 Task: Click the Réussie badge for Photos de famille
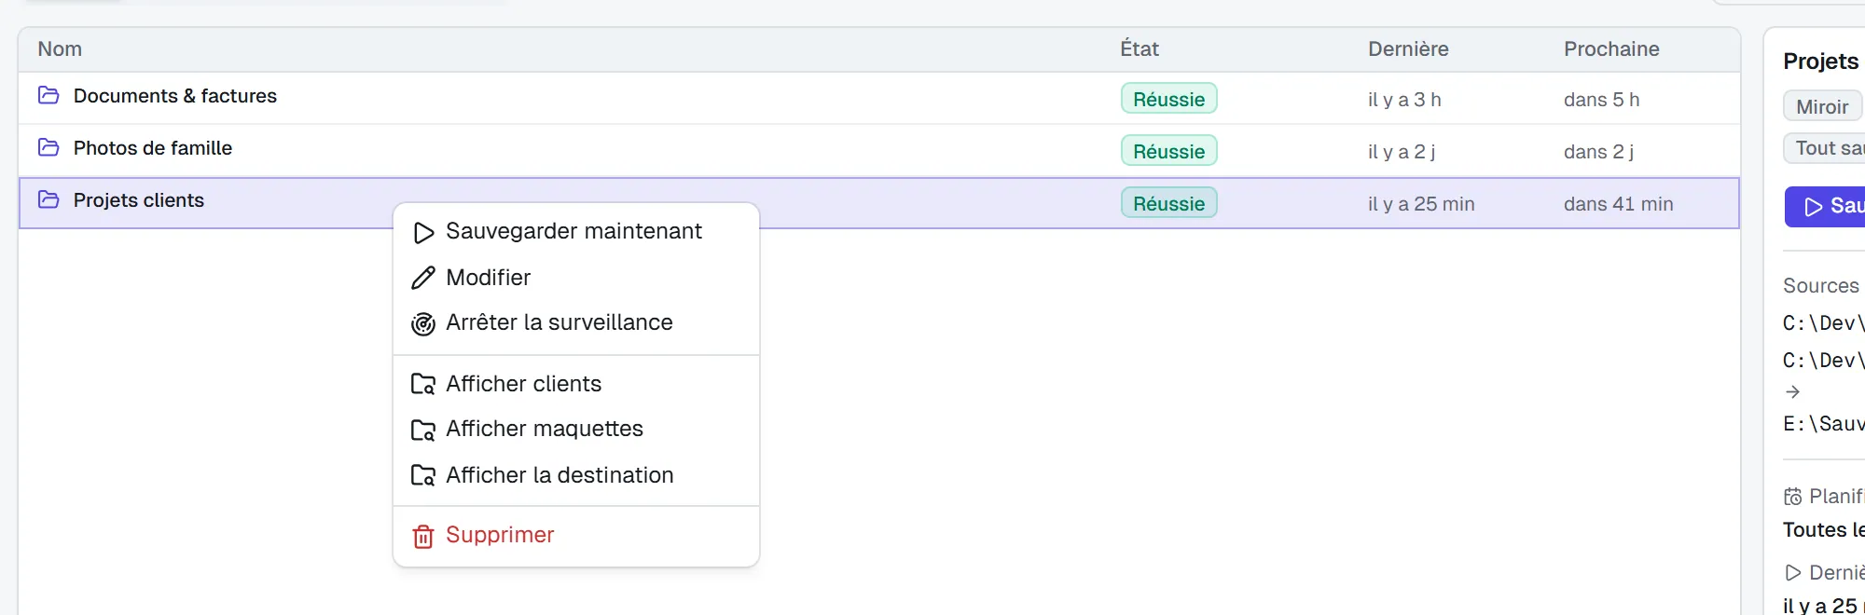pyautogui.click(x=1168, y=151)
